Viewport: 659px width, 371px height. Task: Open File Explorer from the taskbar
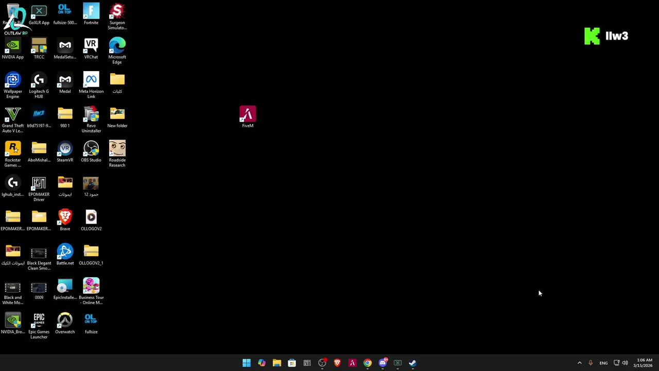pyautogui.click(x=277, y=363)
